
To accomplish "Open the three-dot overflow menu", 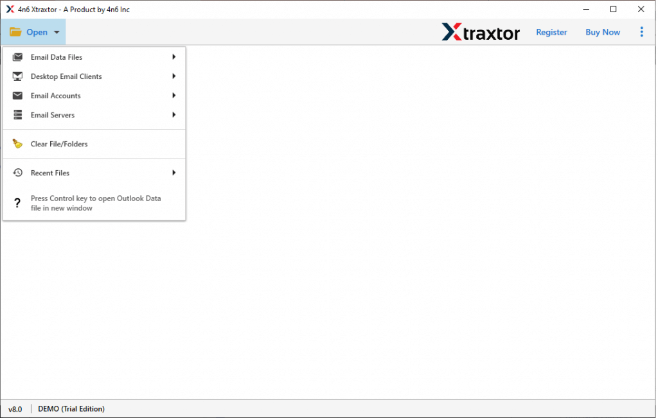I will [x=641, y=31].
